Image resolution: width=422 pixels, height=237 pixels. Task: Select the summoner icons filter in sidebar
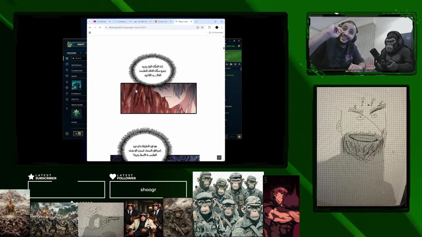pos(67,99)
